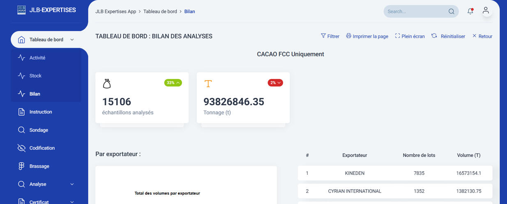Click the sample bag icon on card
The height and width of the screenshot is (204, 507).
tap(107, 84)
